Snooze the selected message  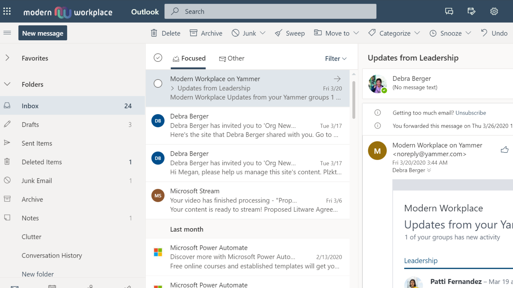[x=445, y=33]
